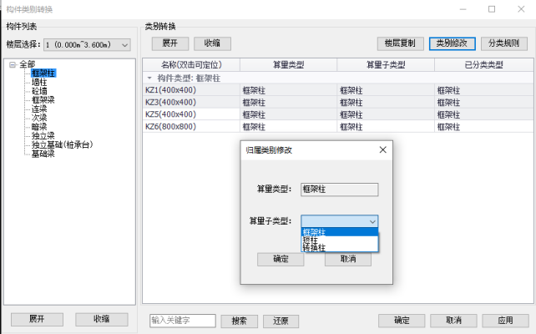Collapse the 构件类型: 框架柱 group triangle
Screen dimensions: 536x334
coord(149,78)
